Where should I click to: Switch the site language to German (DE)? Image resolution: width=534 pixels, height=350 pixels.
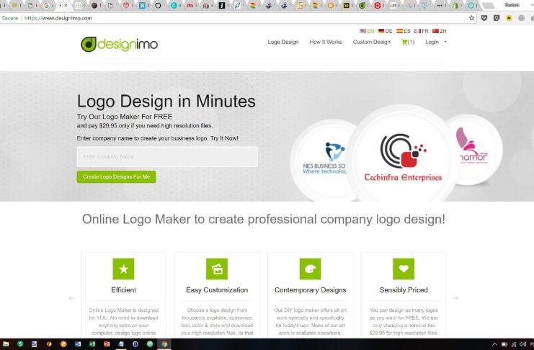[385, 31]
